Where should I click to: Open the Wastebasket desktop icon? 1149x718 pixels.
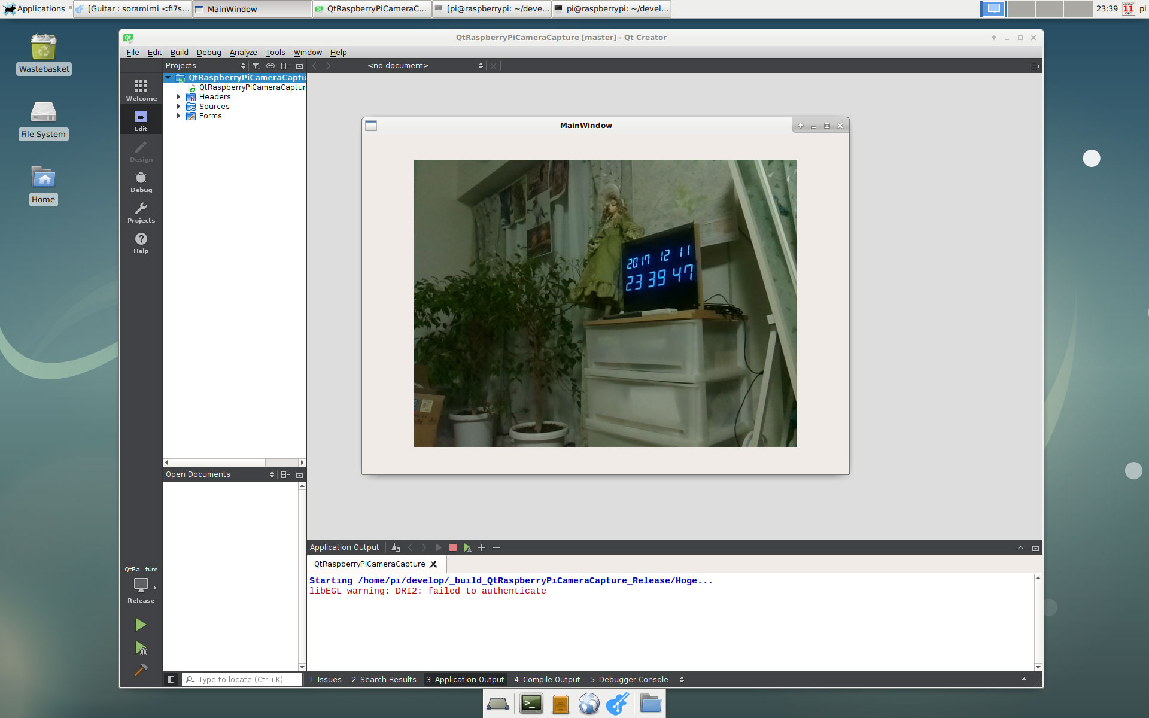44,53
